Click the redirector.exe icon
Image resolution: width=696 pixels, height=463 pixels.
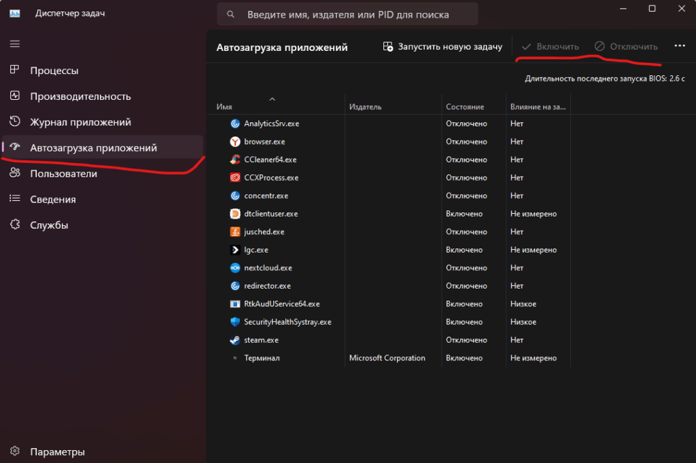coord(234,286)
